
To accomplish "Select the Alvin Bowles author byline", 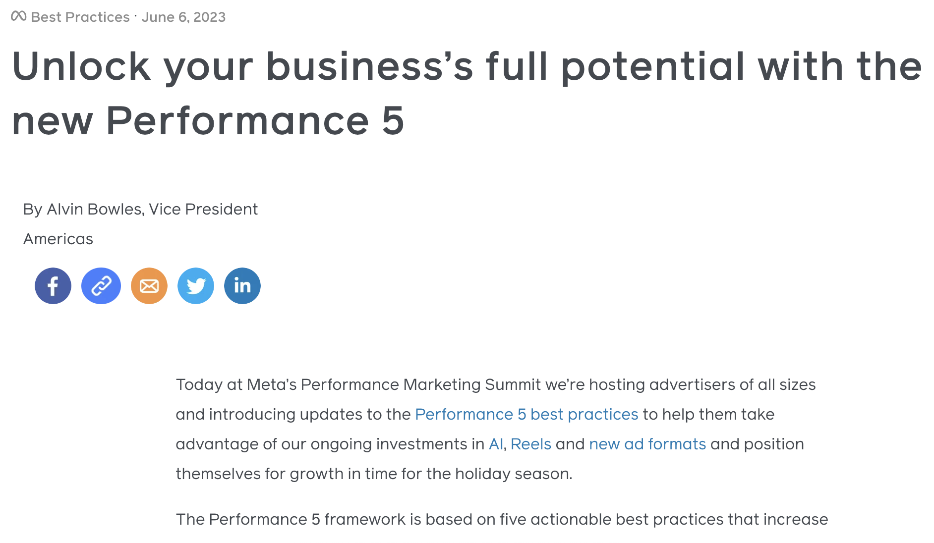I will [140, 209].
